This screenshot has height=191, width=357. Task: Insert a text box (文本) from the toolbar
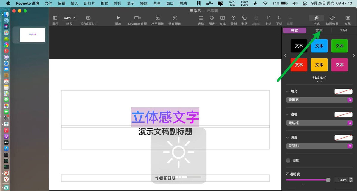pyautogui.click(x=223, y=20)
